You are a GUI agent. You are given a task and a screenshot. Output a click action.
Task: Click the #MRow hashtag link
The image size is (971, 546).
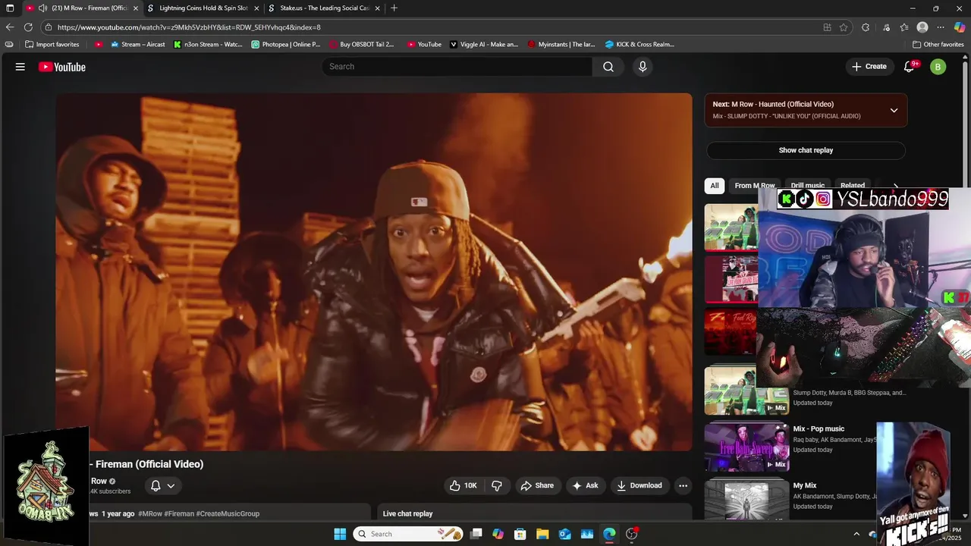click(x=149, y=513)
